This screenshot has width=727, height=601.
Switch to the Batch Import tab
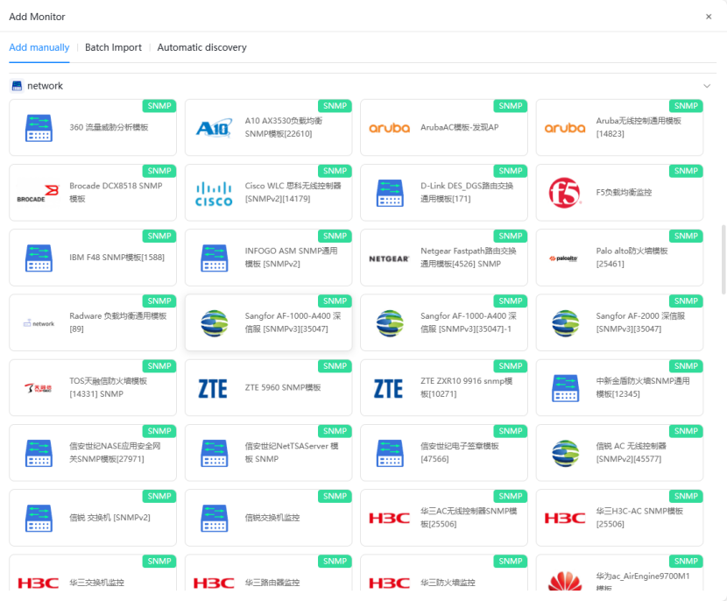coord(113,47)
